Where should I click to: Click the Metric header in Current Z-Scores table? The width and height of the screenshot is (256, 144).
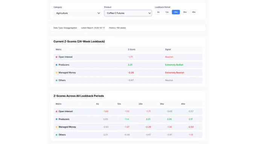(59, 49)
